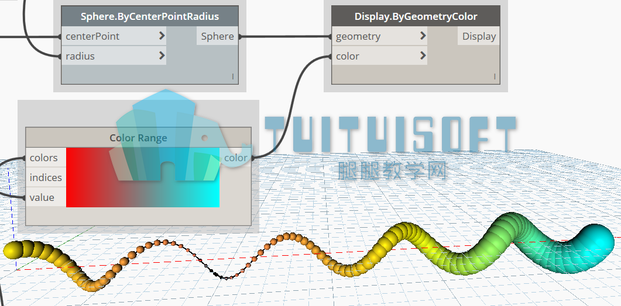Click the Color Range color output port
Screen dimensions: 621x306
(235, 158)
